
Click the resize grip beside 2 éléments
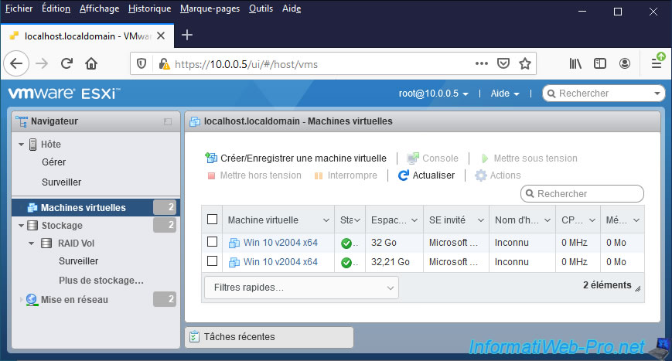(x=638, y=288)
